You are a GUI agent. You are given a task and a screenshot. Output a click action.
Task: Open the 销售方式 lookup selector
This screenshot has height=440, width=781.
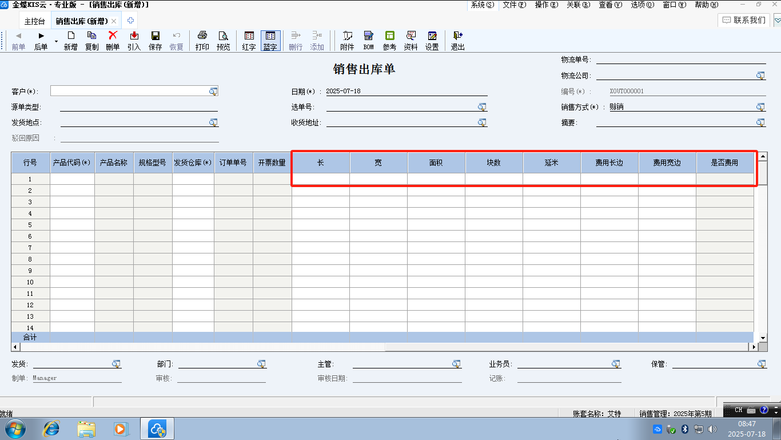760,107
